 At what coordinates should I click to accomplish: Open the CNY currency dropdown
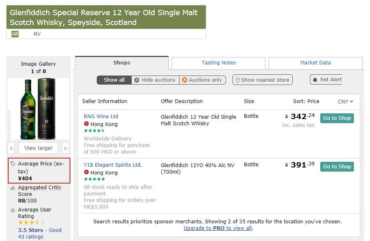coord(345,101)
